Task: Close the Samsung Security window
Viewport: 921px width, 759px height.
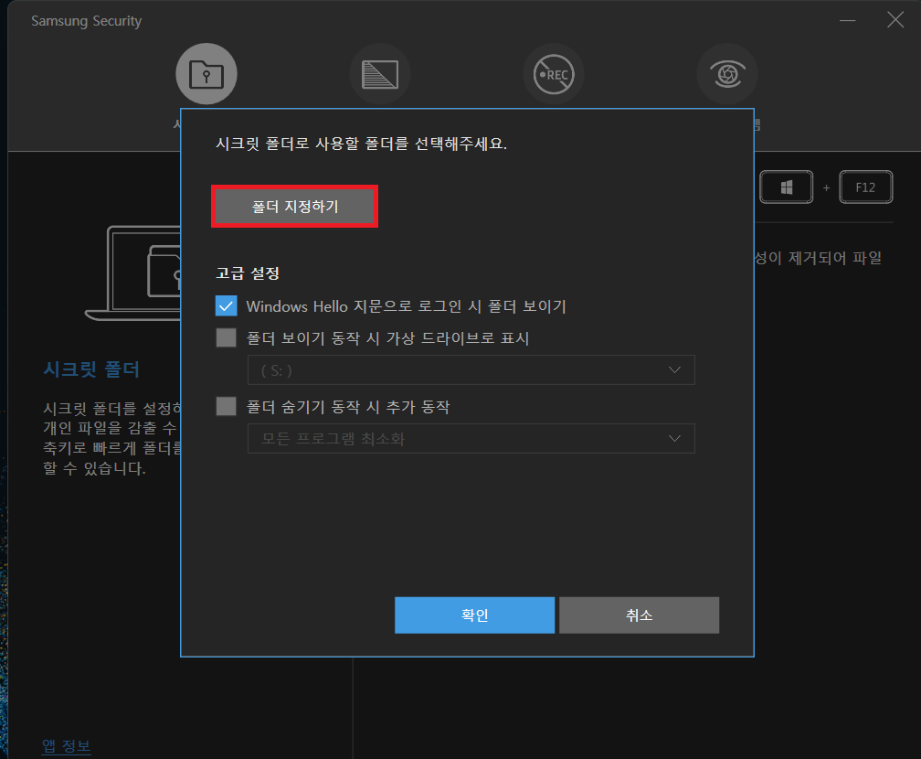Action: pyautogui.click(x=895, y=20)
